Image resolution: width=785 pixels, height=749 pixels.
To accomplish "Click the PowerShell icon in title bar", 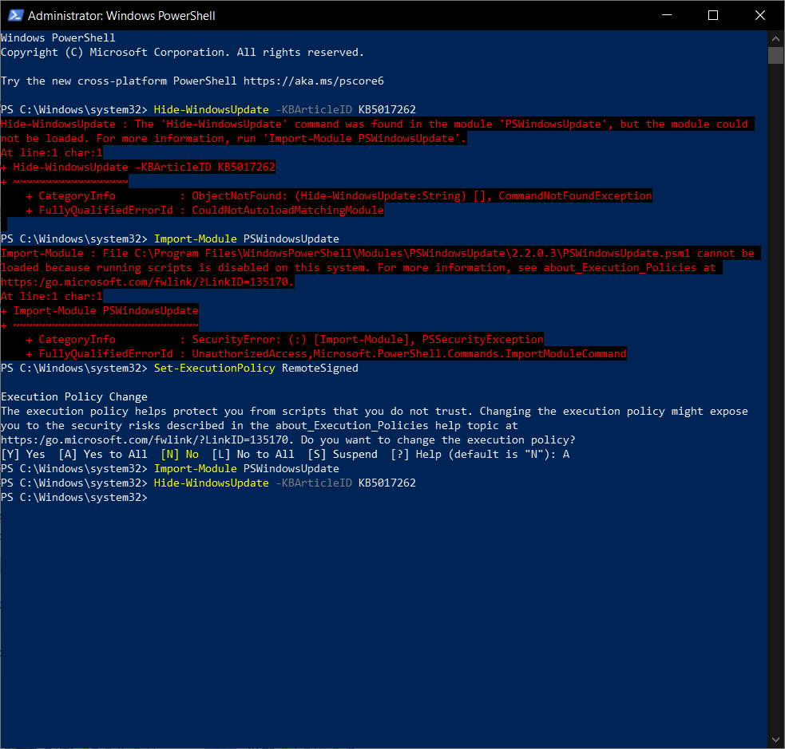I will click(15, 15).
